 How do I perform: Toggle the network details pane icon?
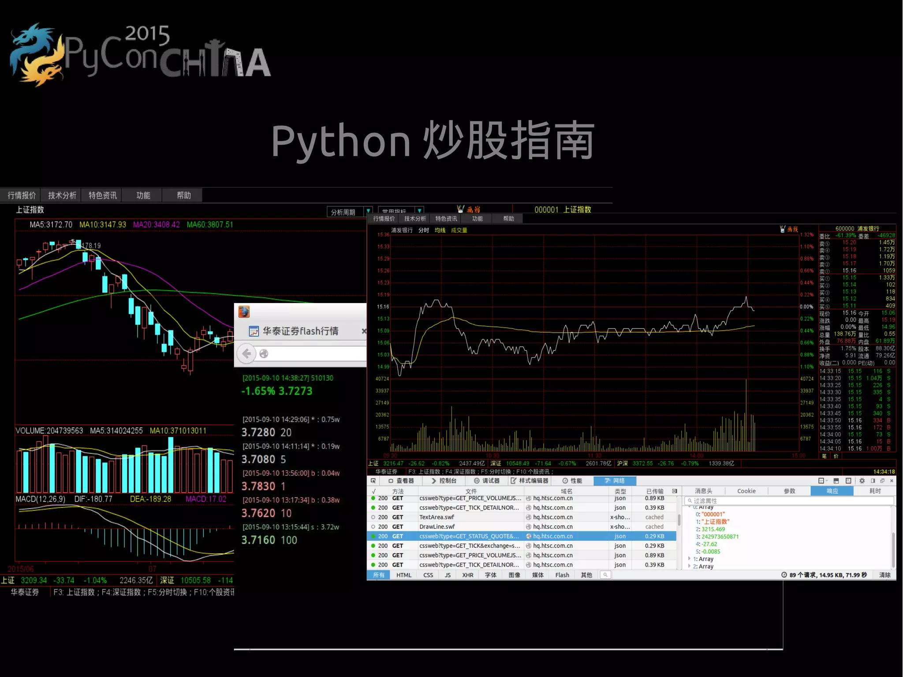pos(675,491)
